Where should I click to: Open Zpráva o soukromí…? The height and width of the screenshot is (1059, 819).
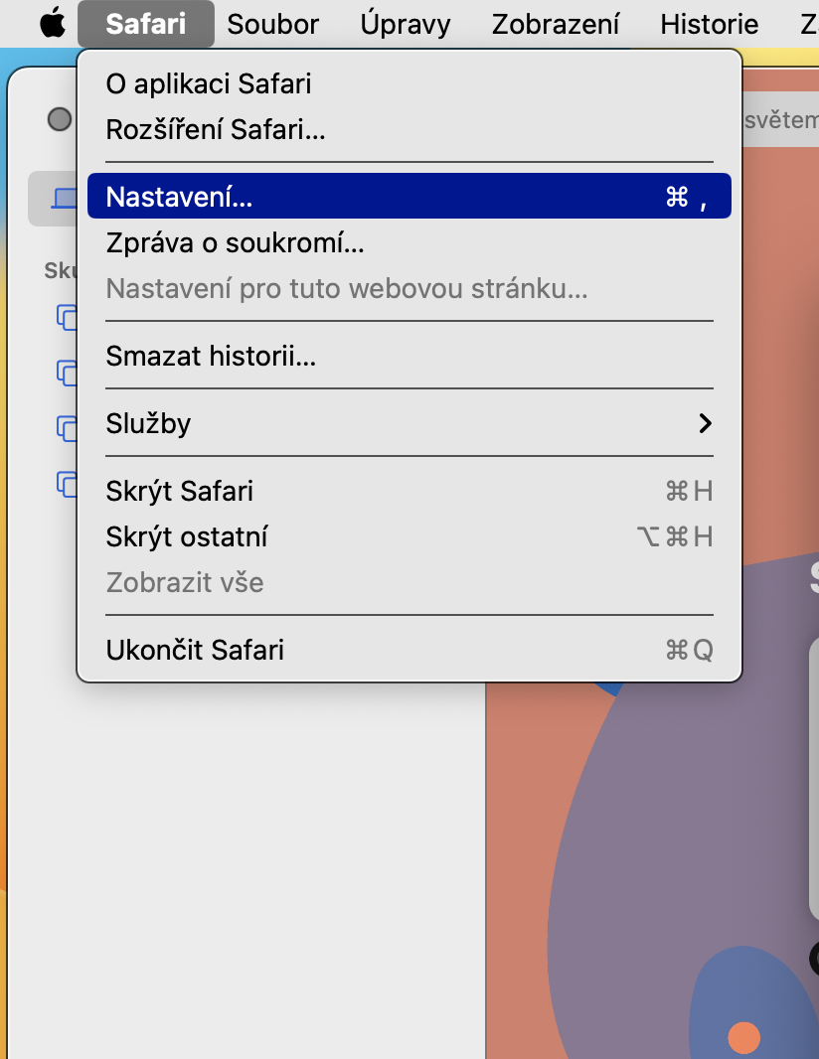(409, 242)
